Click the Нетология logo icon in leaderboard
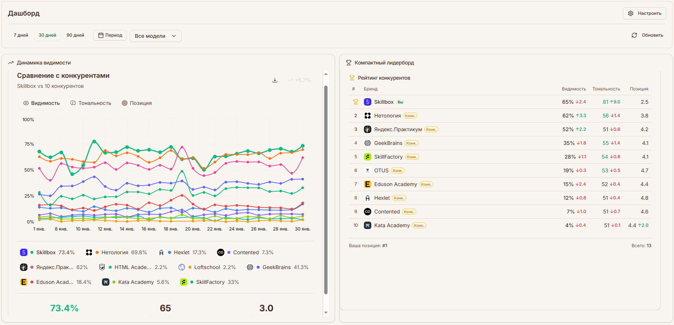The height and width of the screenshot is (325, 674). click(x=367, y=116)
